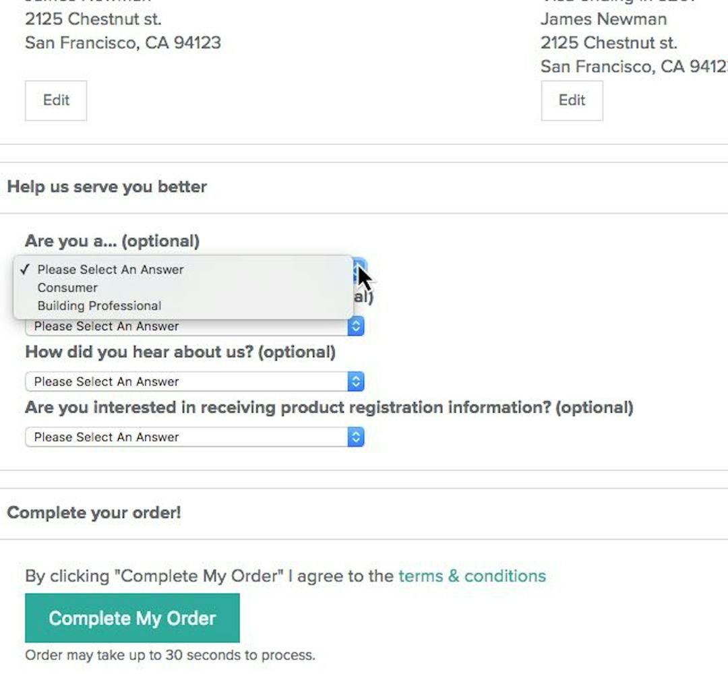The height and width of the screenshot is (678, 728).
Task: Pick "Please Select An Answer" in the open menu
Action: 111,270
